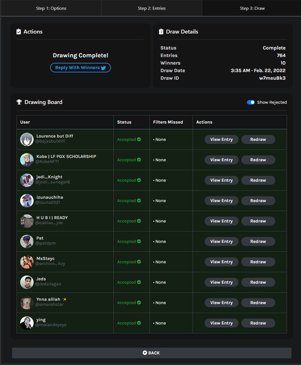
Task: View Entry for ying
Action: pos(221,323)
